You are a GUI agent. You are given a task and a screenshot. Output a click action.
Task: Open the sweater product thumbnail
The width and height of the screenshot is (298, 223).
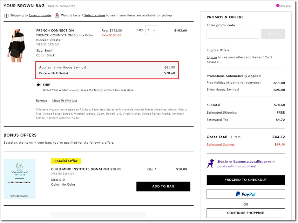pos(16,46)
